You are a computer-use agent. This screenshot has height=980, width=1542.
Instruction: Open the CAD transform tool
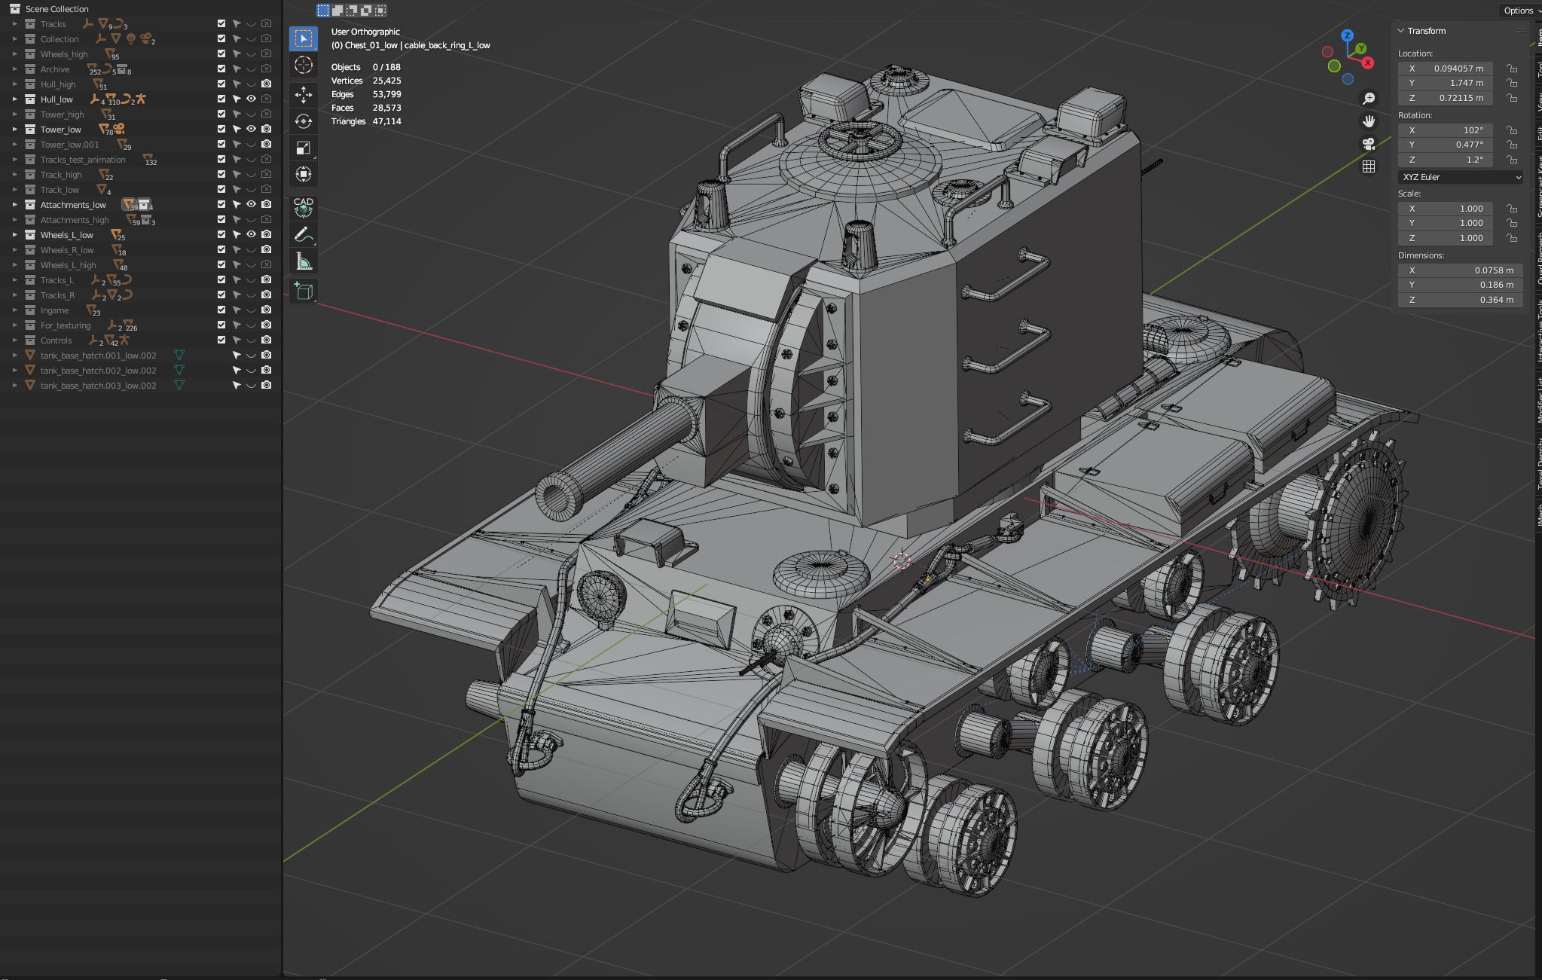coord(304,207)
